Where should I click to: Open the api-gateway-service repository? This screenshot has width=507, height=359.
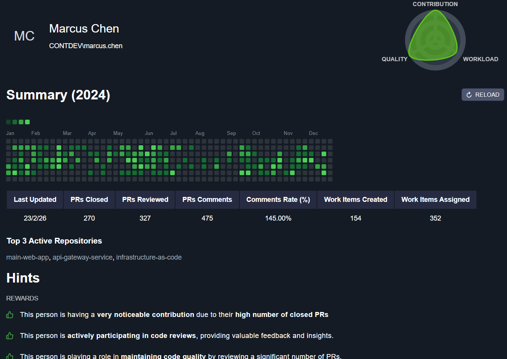pos(83,257)
